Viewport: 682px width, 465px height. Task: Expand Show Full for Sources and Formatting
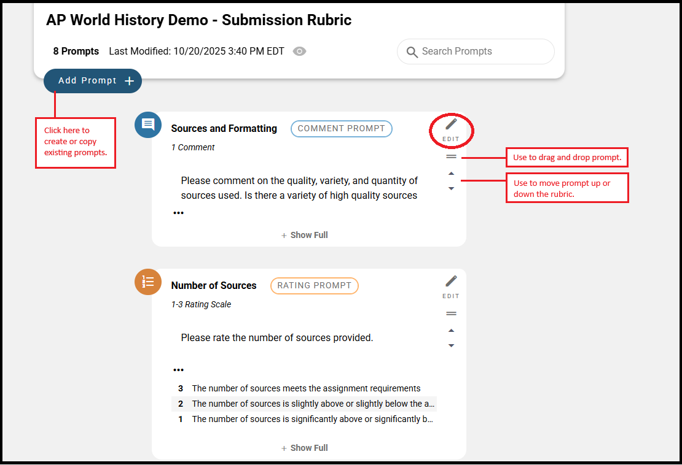(x=305, y=235)
